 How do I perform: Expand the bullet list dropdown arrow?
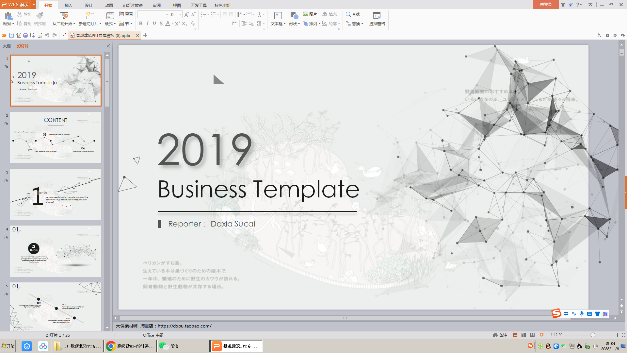tap(208, 14)
